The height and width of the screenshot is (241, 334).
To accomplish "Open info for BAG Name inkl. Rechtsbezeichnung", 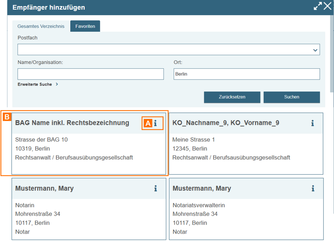I will 155,123.
